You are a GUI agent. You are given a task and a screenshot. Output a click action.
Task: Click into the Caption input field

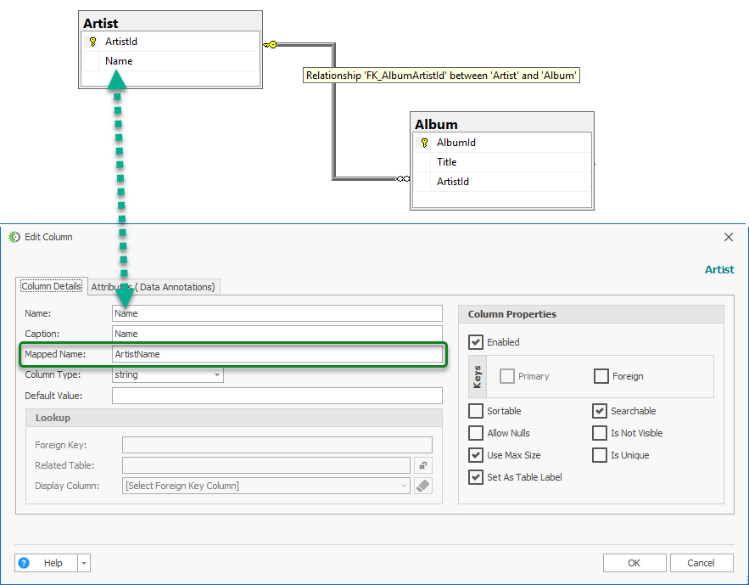point(277,334)
